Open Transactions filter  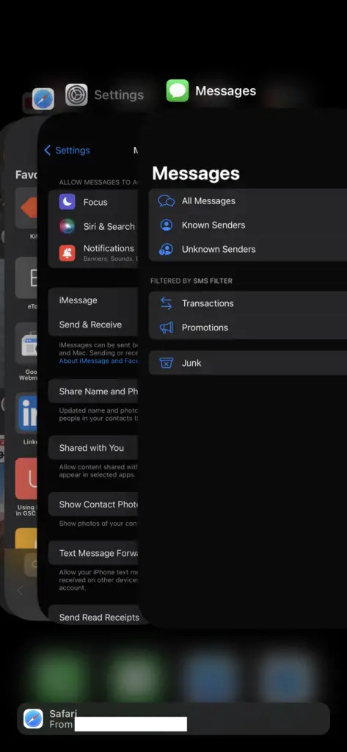click(248, 303)
